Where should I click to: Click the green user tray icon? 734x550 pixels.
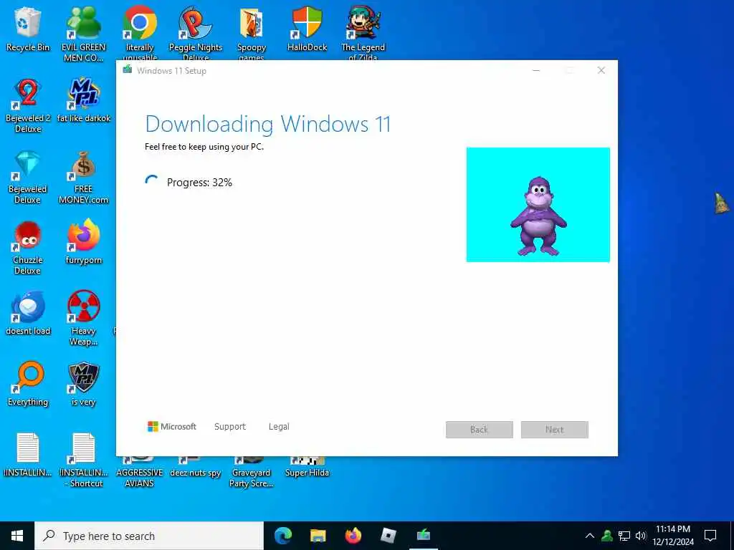pyautogui.click(x=607, y=536)
